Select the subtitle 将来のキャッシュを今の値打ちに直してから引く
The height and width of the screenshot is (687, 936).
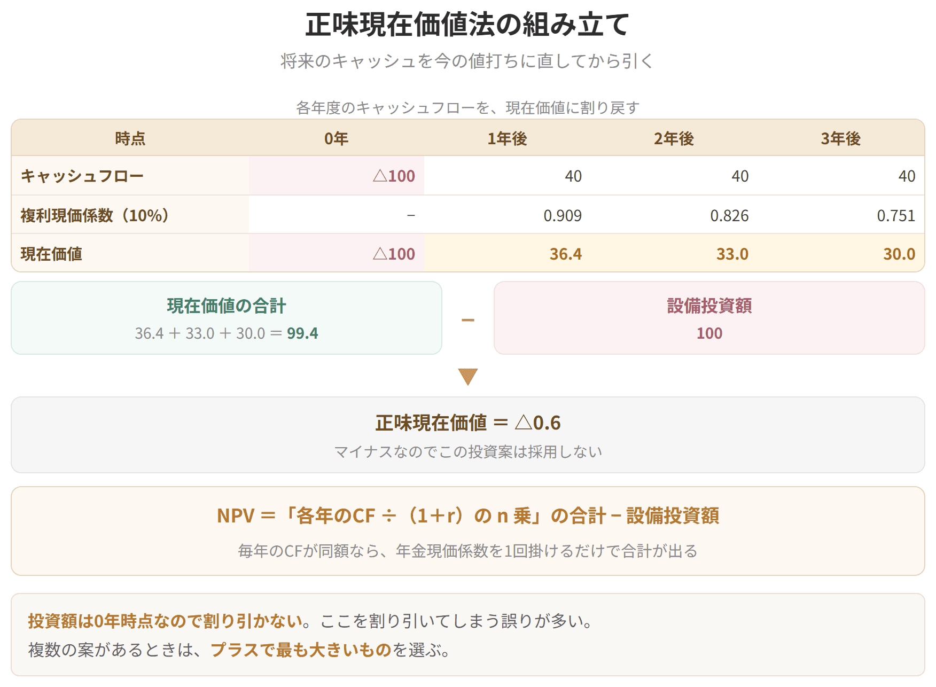[467, 61]
